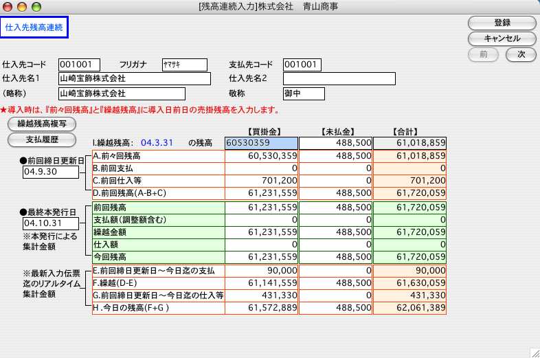
Task: Click the 繰越残高複写 button
Action: tap(41, 124)
